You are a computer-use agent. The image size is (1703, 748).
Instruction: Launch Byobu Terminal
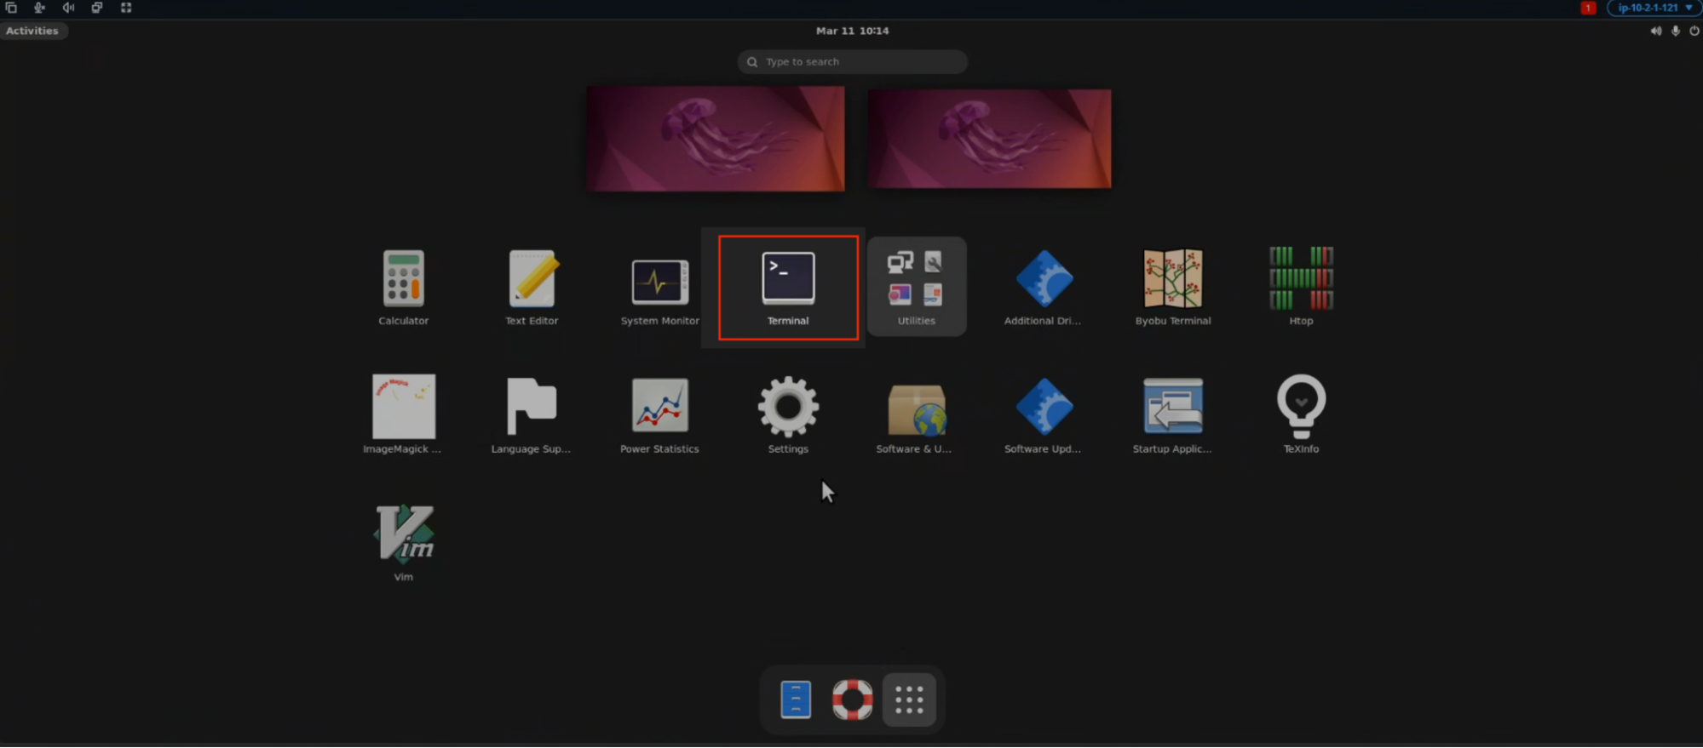(1172, 287)
